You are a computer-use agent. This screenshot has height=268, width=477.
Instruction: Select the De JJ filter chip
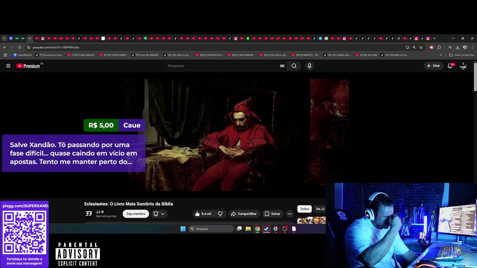point(320,209)
